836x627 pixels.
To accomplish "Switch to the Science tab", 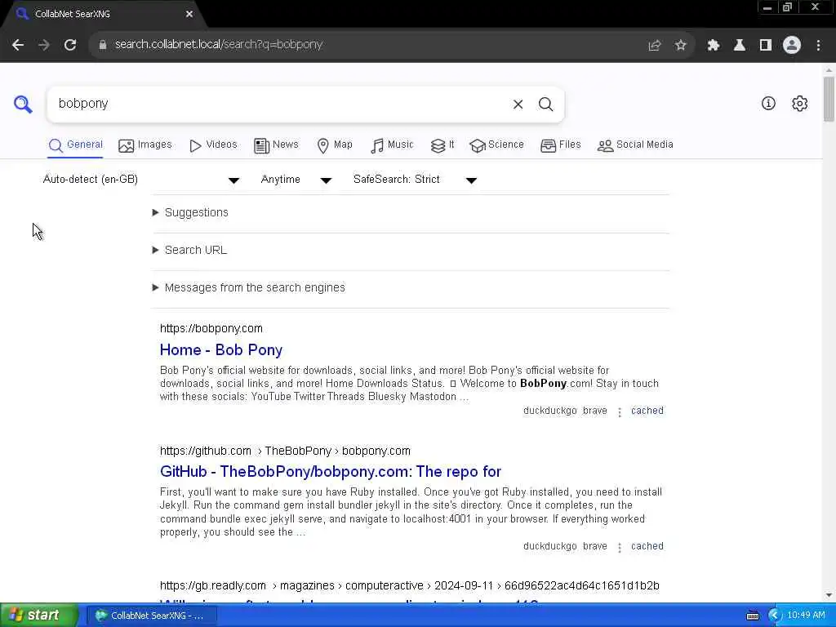I will (x=496, y=145).
